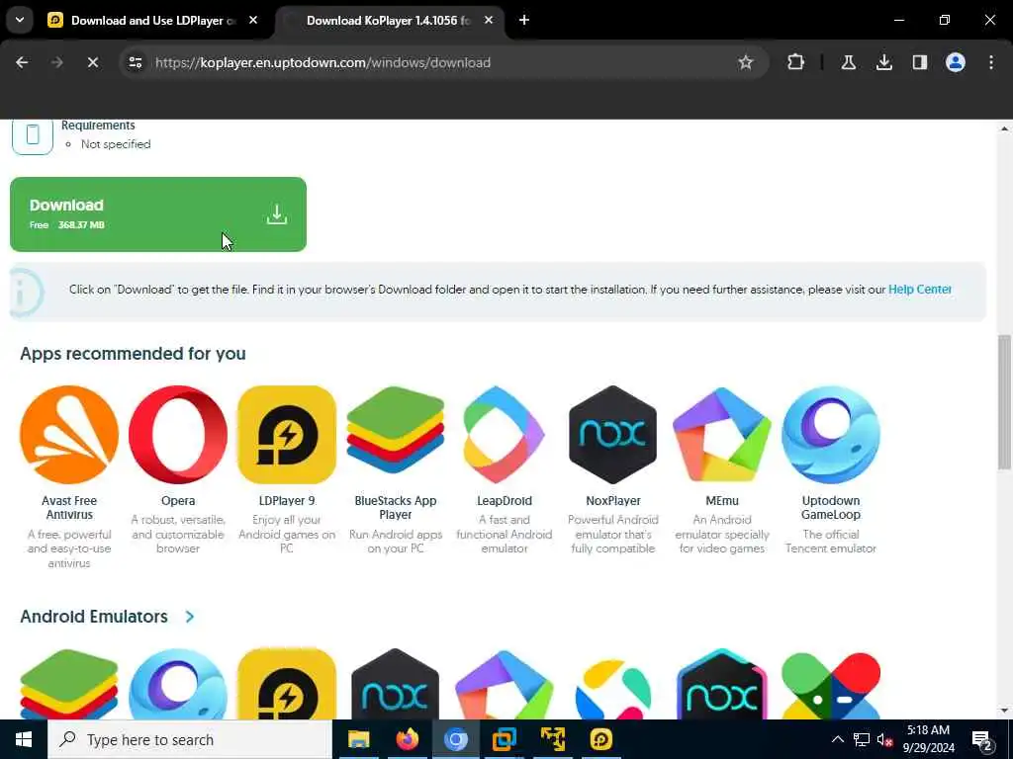Open the tab search dropdown
The image size is (1013, 759).
[x=20, y=20]
